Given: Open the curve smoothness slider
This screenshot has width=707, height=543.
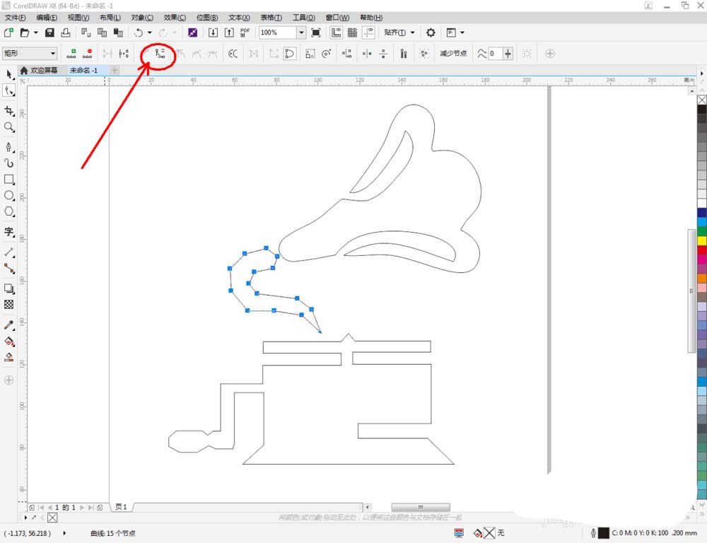Looking at the screenshot, I should (508, 53).
